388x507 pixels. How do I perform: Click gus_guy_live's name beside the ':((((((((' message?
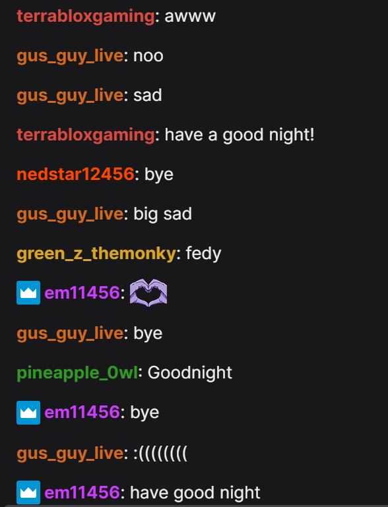point(70,454)
